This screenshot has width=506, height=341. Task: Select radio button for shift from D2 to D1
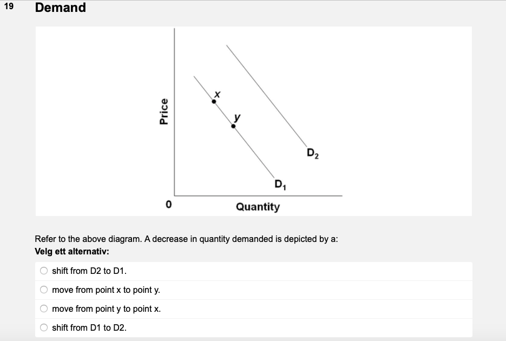[x=44, y=271]
